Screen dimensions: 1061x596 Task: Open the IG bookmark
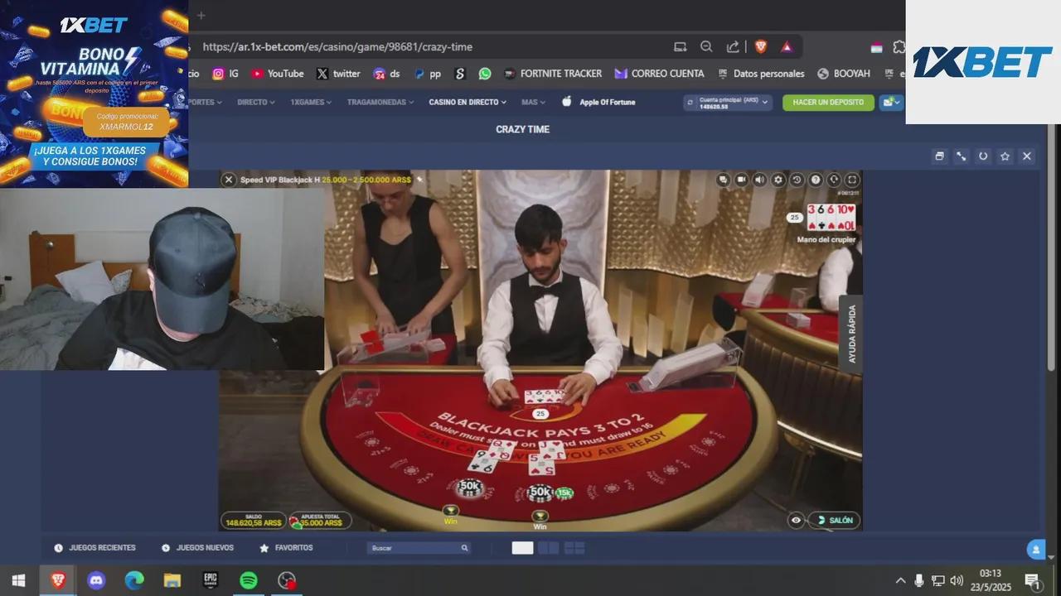tap(225, 74)
